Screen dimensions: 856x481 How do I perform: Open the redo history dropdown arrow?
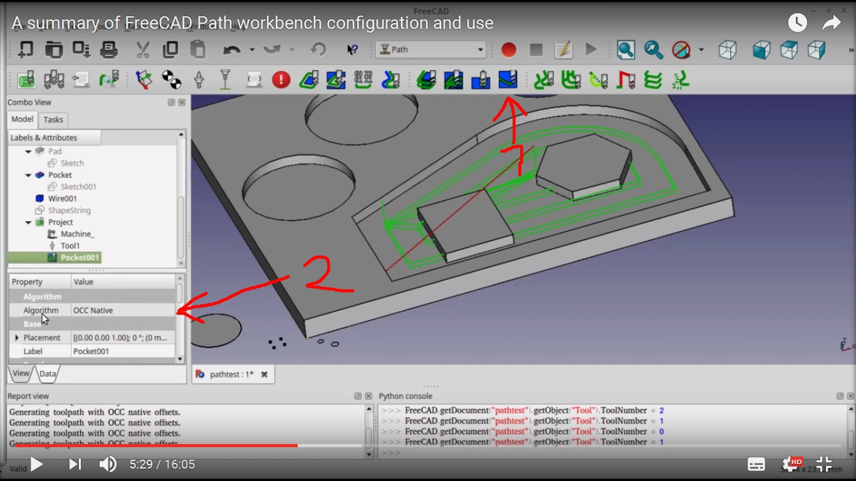(x=293, y=49)
